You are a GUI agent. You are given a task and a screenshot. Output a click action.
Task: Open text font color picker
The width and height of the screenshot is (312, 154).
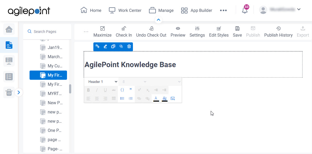pos(156,98)
